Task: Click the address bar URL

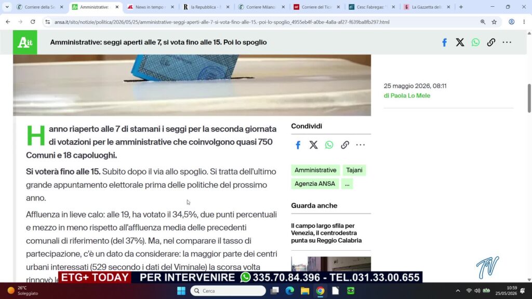Action: coord(222,22)
